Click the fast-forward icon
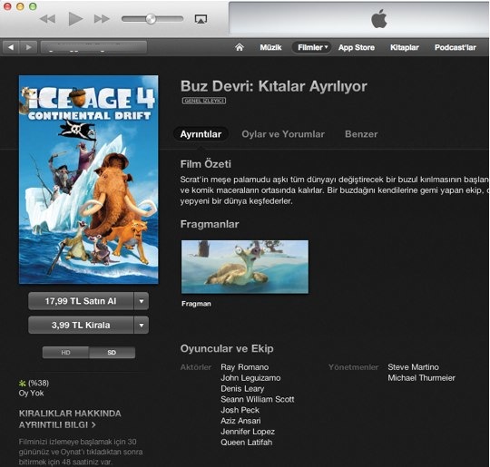Viewport: 490px width, 467px height. pos(102,19)
